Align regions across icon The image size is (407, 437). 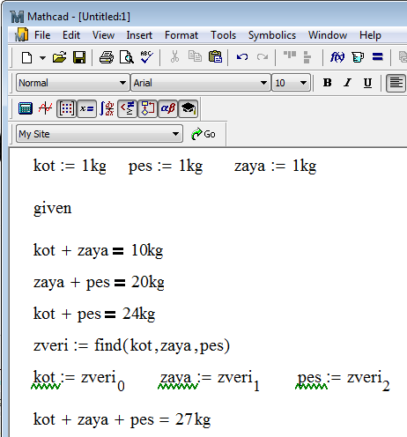(x=290, y=56)
